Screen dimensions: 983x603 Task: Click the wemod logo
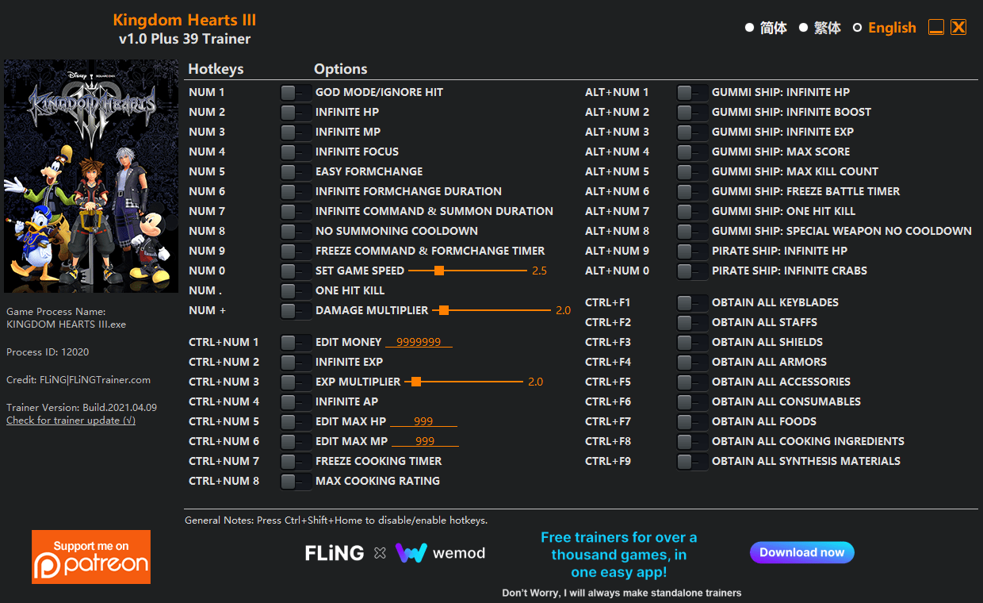pos(440,552)
